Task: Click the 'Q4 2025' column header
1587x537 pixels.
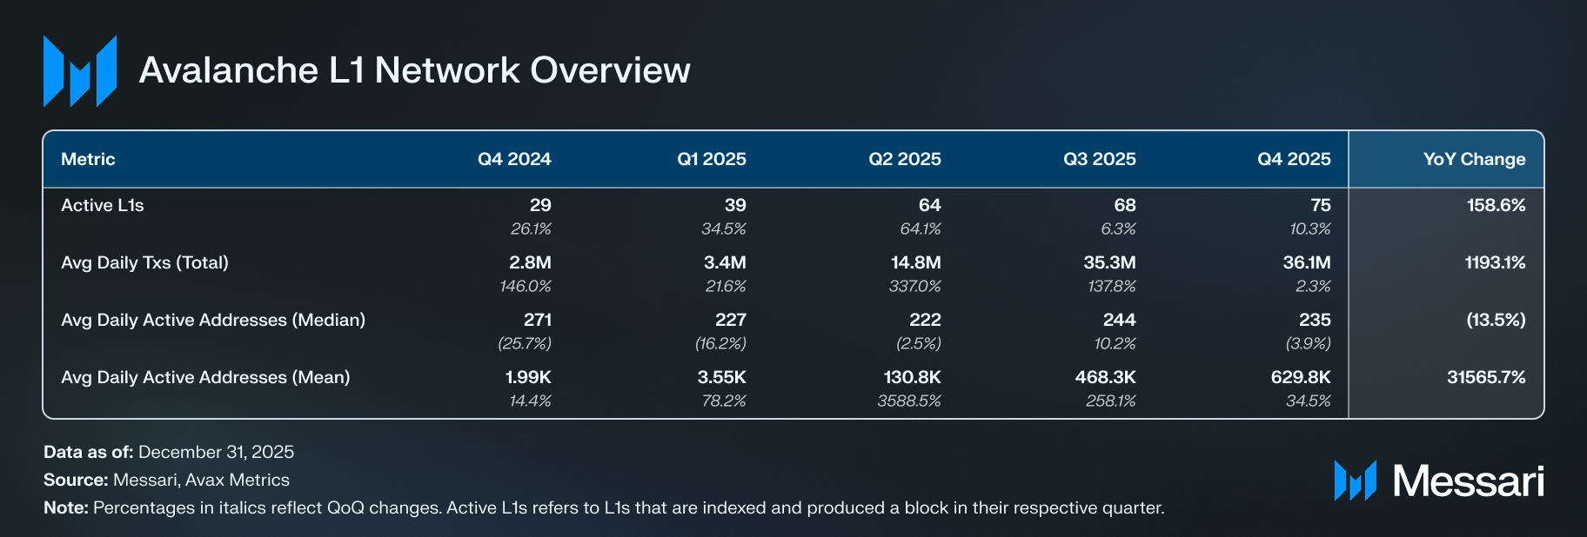Action: tap(1294, 159)
